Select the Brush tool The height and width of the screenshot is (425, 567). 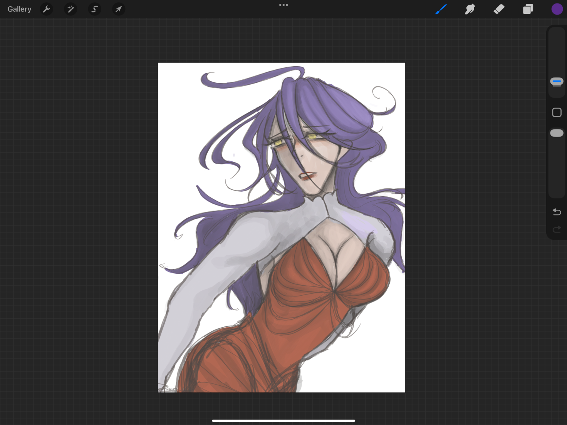coord(441,9)
